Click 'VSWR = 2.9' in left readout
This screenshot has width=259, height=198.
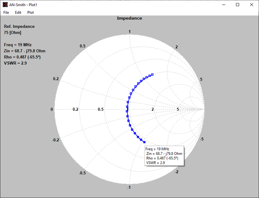click(x=15, y=63)
